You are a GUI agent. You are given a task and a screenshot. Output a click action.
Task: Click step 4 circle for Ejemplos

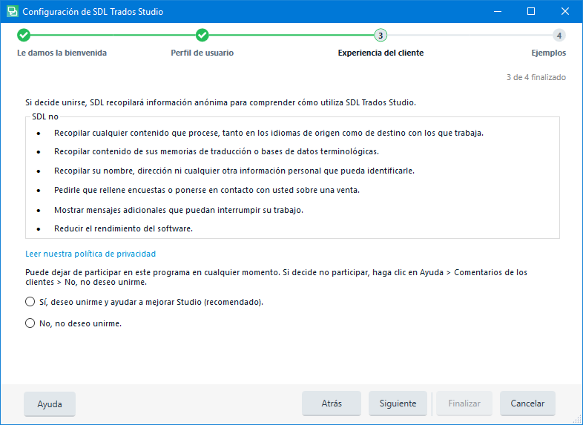pyautogui.click(x=559, y=36)
